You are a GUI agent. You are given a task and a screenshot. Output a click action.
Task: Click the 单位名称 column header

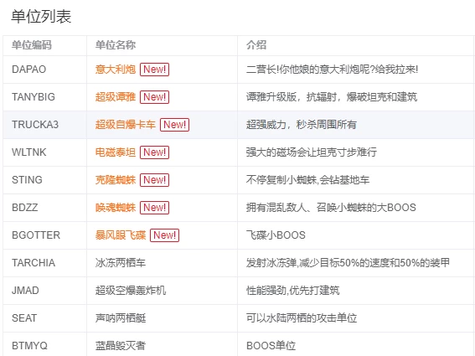162,45
